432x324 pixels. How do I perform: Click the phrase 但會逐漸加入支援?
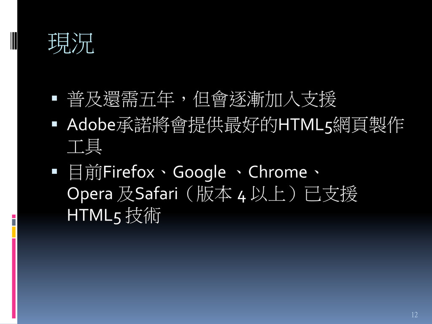pos(265,99)
